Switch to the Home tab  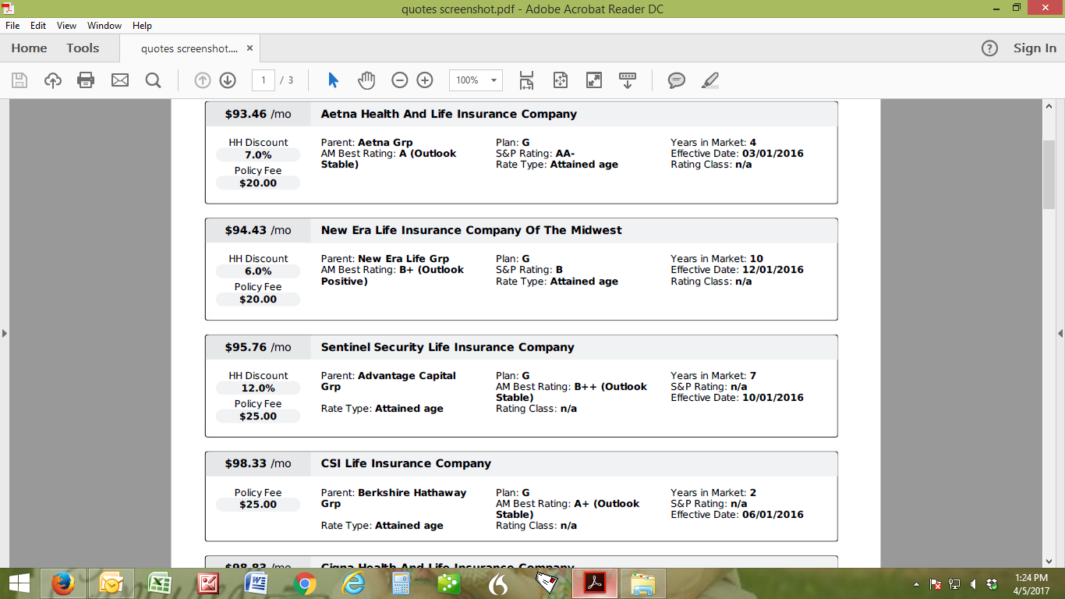pyautogui.click(x=29, y=48)
